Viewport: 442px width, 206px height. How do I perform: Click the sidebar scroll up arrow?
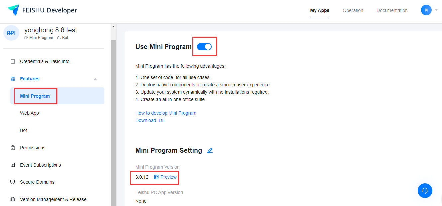[113, 26]
